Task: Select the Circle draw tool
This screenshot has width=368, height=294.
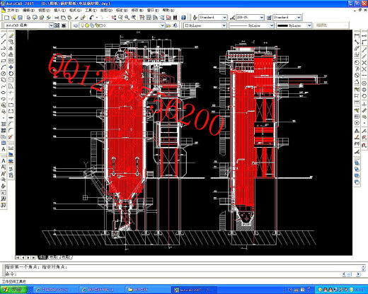Action: tap(4, 73)
